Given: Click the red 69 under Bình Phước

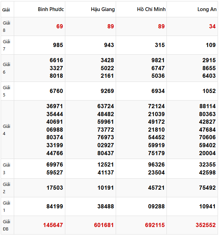Looking at the screenshot, I should click(59, 27).
